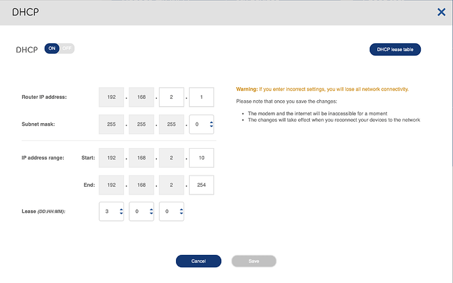
Task: Click the Router IP first octet 192 field
Action: (111, 97)
